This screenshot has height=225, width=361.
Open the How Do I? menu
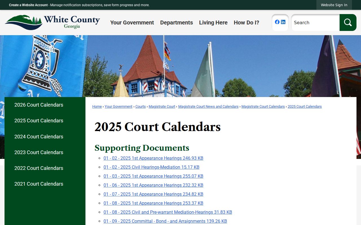tap(246, 22)
